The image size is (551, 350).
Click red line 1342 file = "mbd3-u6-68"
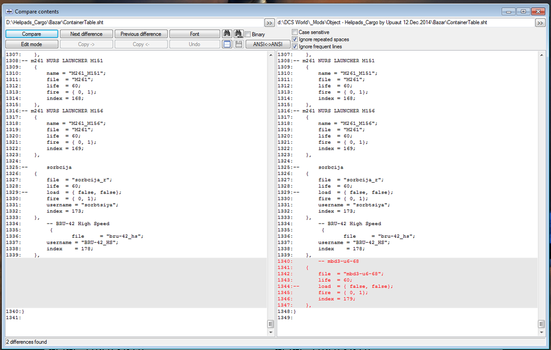pyautogui.click(x=350, y=274)
